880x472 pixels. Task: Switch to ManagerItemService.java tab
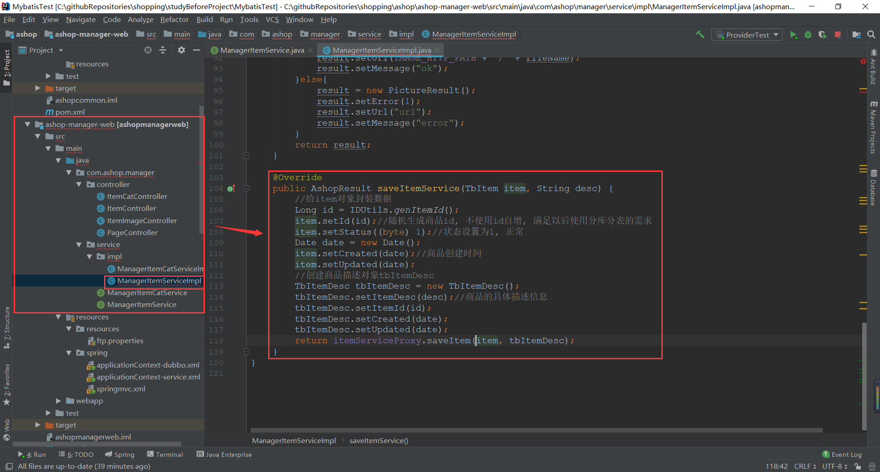262,50
